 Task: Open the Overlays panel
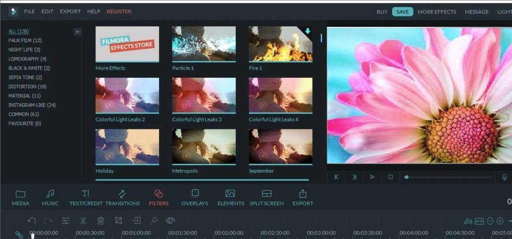pyautogui.click(x=195, y=197)
